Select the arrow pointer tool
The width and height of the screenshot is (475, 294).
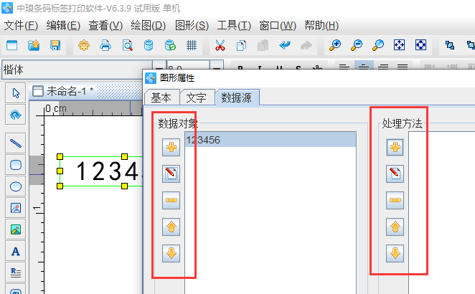16,93
